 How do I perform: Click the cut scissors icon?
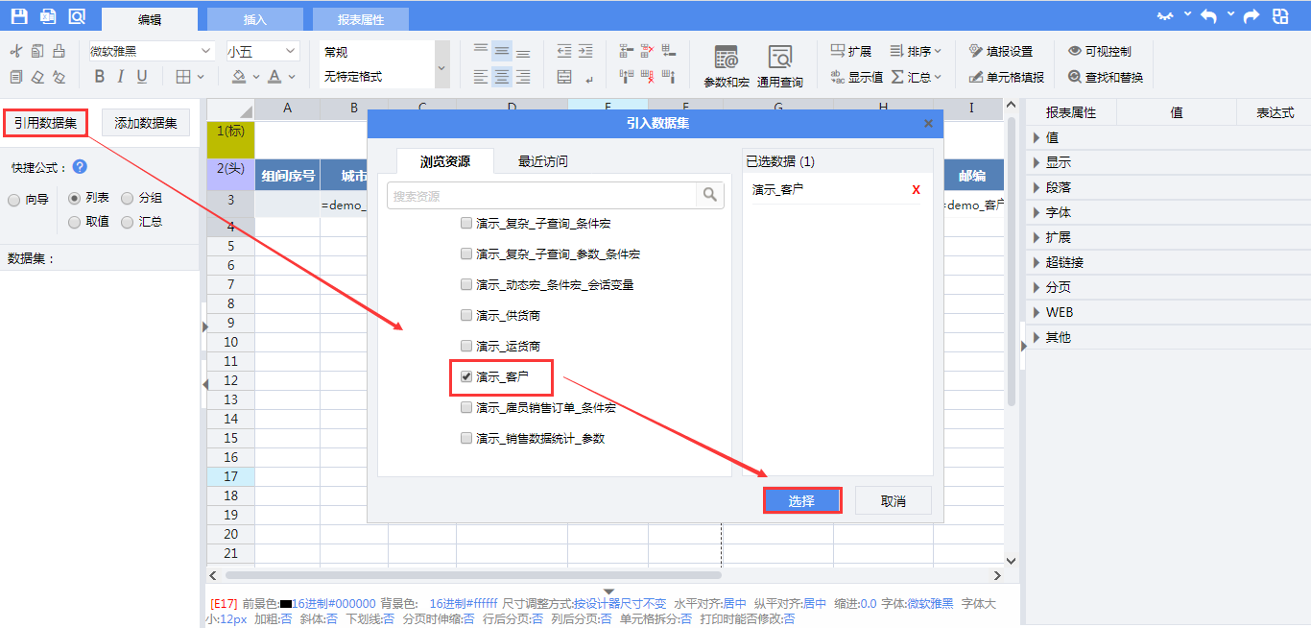pyautogui.click(x=15, y=51)
